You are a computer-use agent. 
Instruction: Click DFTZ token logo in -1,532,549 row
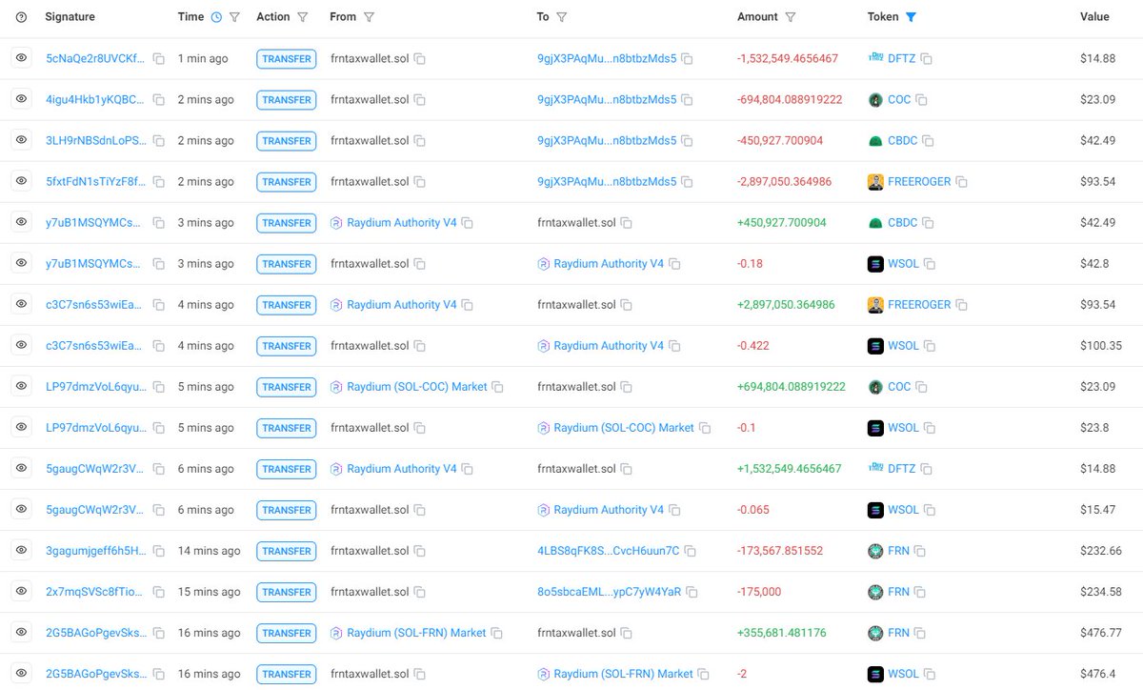(875, 59)
